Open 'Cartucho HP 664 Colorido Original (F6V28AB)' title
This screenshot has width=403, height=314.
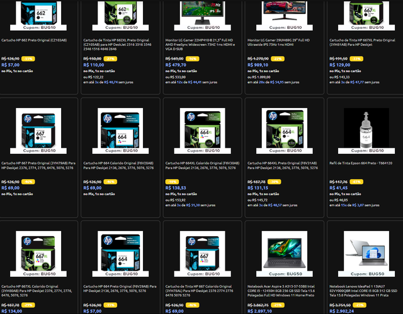click(x=118, y=165)
